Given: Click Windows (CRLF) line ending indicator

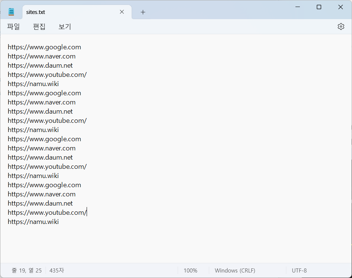Looking at the screenshot, I should click(x=235, y=270).
